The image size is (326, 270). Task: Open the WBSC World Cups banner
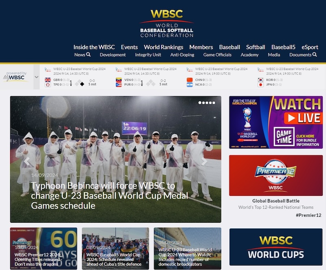point(276,247)
